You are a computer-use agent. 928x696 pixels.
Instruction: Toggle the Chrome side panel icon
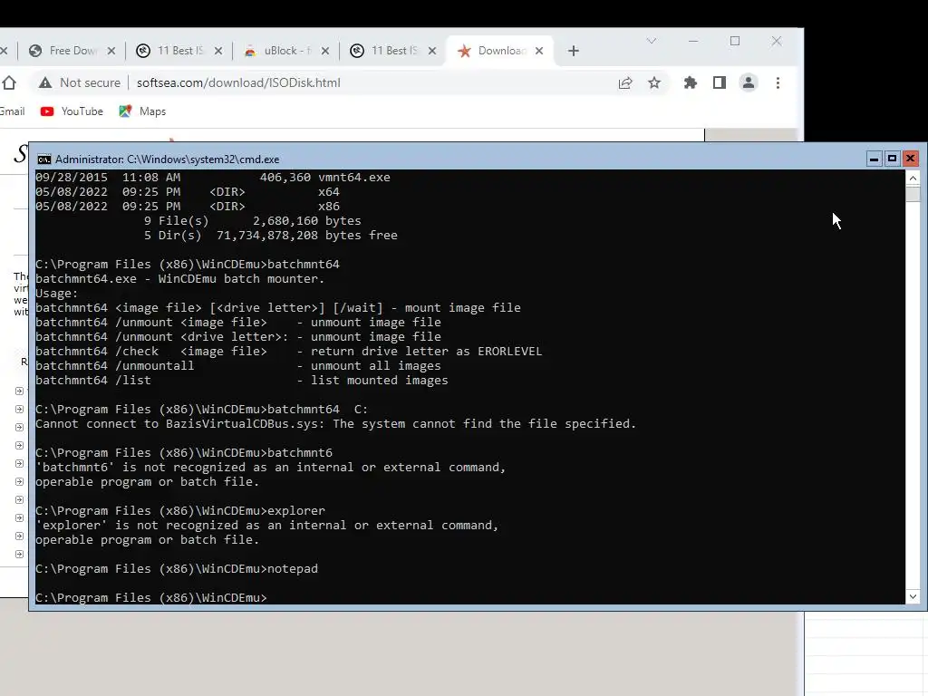coord(719,82)
